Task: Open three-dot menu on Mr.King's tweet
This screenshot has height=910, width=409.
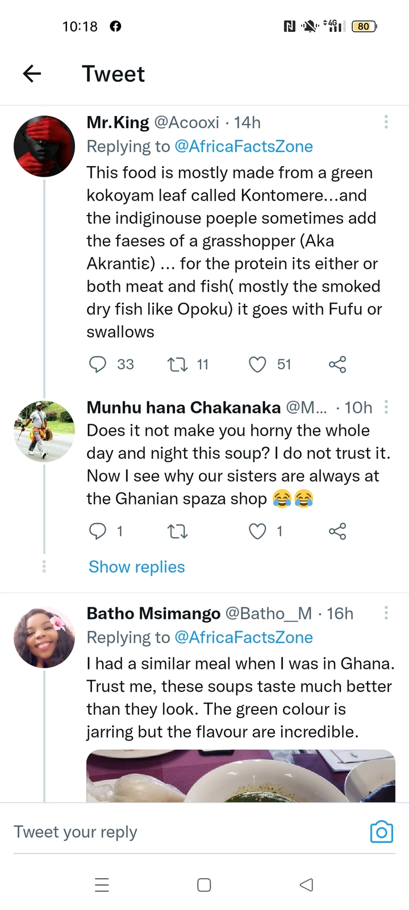Action: point(386,122)
